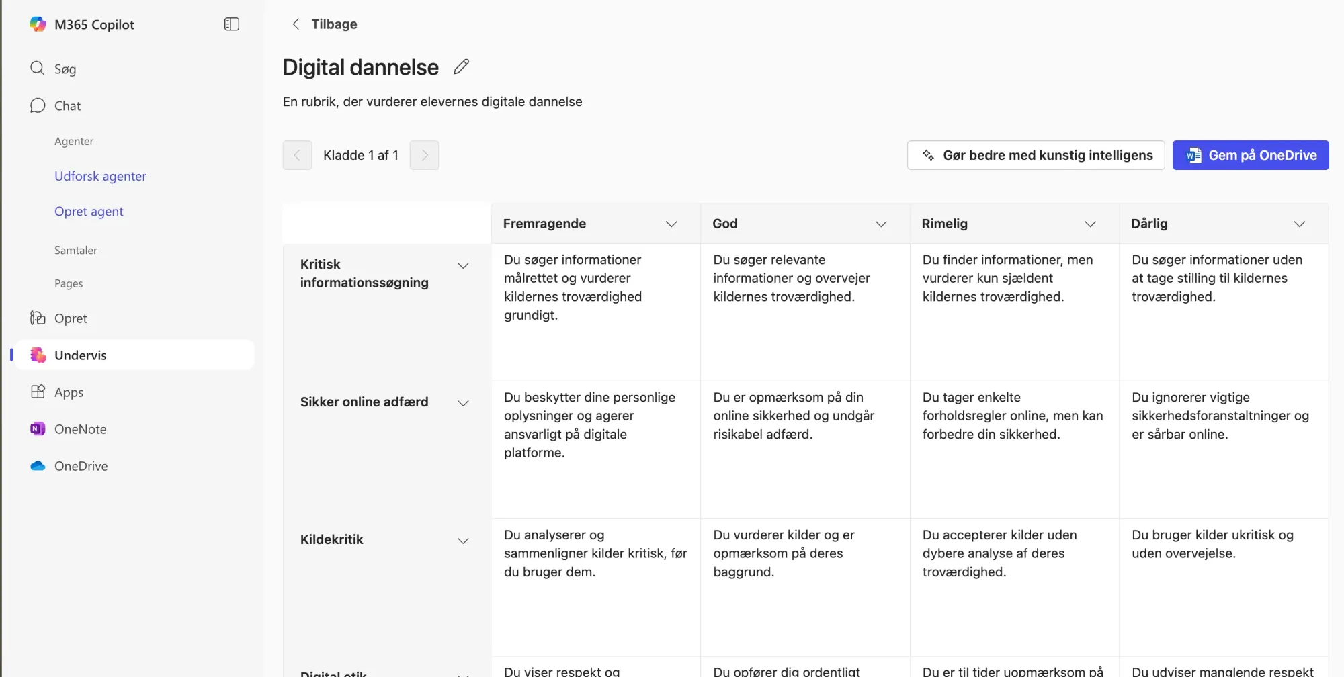Go back with Tilbage arrow

[296, 24]
